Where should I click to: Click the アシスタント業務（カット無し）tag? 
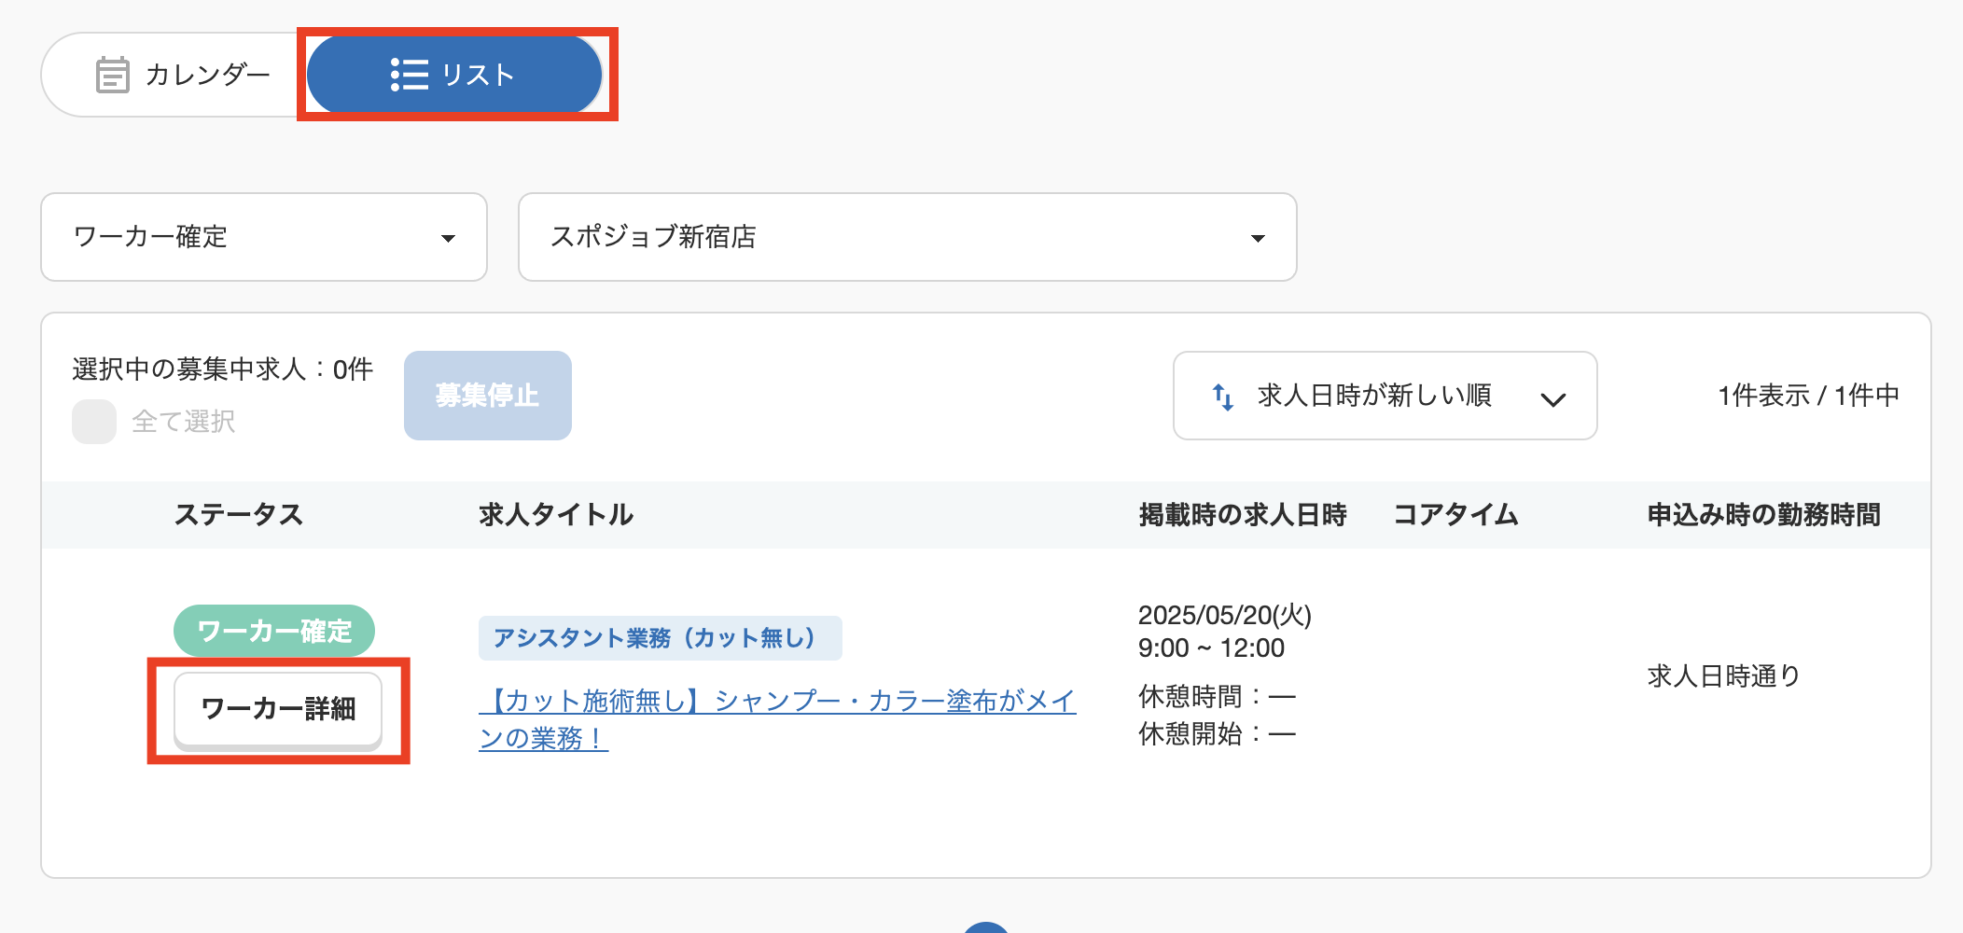[x=659, y=638]
